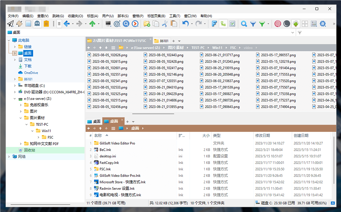Toggle the address bar filter funnel
Viewport: 341px width, 212px height.
pos(300,33)
